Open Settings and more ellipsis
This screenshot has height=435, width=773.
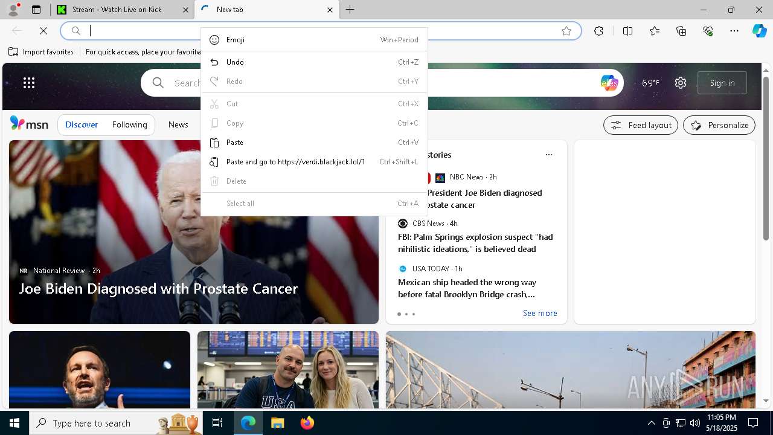(734, 31)
